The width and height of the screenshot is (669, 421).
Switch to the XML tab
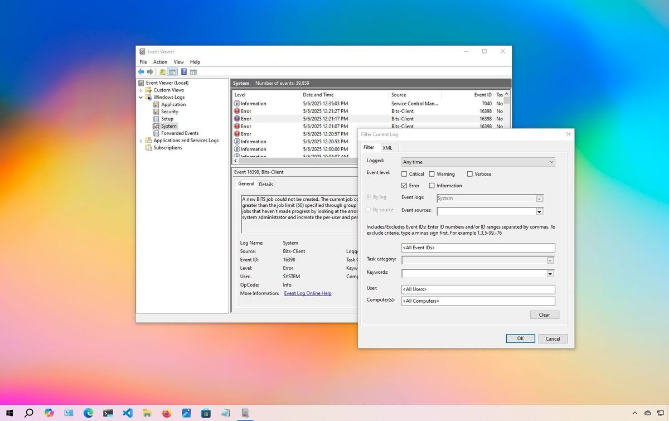[387, 148]
